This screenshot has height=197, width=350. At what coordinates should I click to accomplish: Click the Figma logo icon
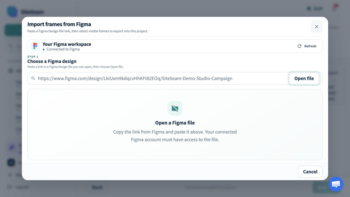click(35, 46)
